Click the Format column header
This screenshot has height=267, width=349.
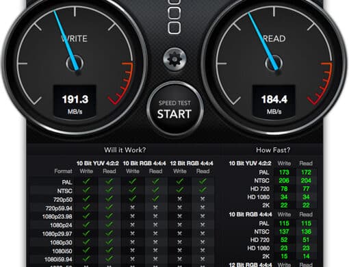63,171
